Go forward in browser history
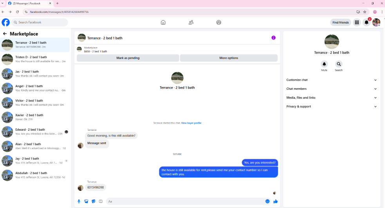 coord(10,12)
